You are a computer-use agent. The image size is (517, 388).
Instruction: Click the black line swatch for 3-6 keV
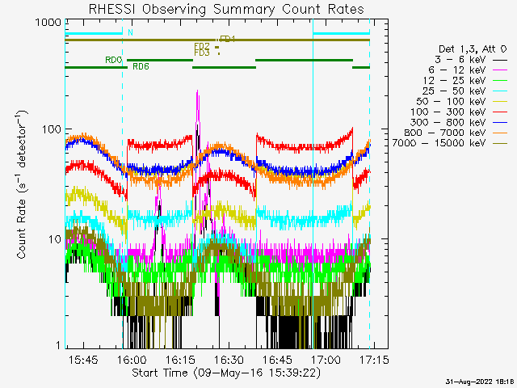500,60
